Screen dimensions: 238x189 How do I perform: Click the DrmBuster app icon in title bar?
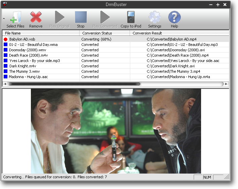5,4
